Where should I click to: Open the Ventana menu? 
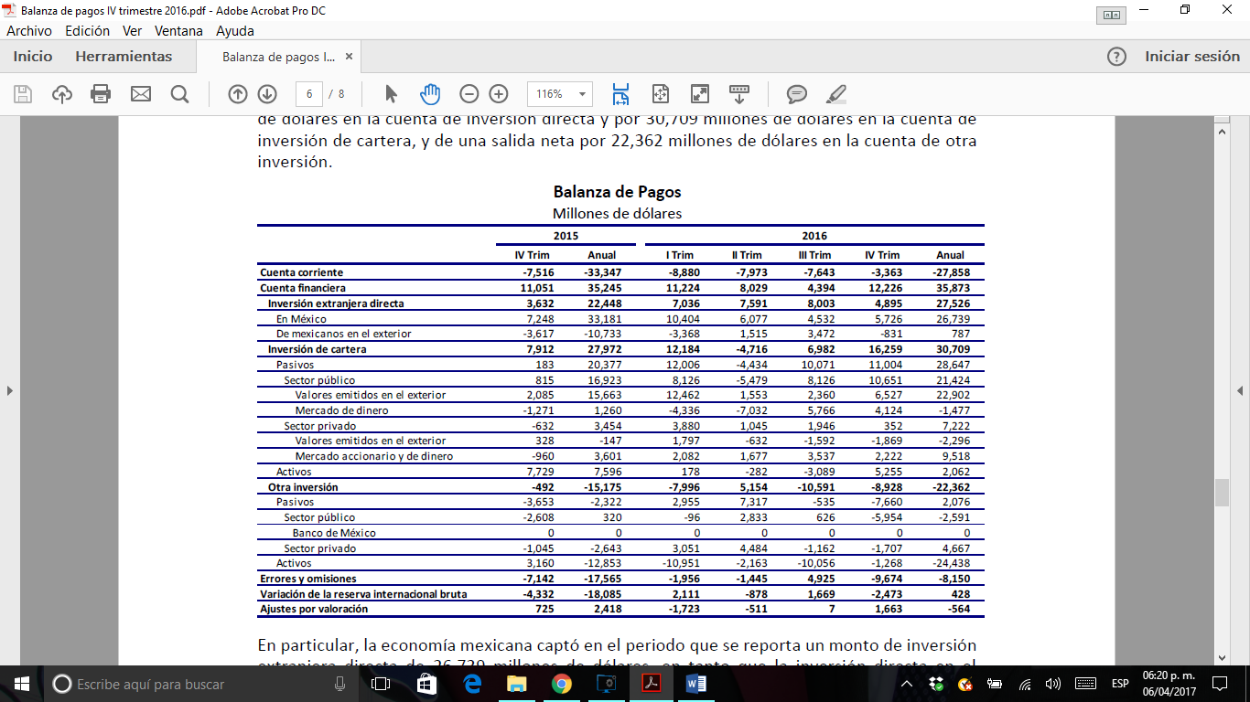click(x=179, y=30)
